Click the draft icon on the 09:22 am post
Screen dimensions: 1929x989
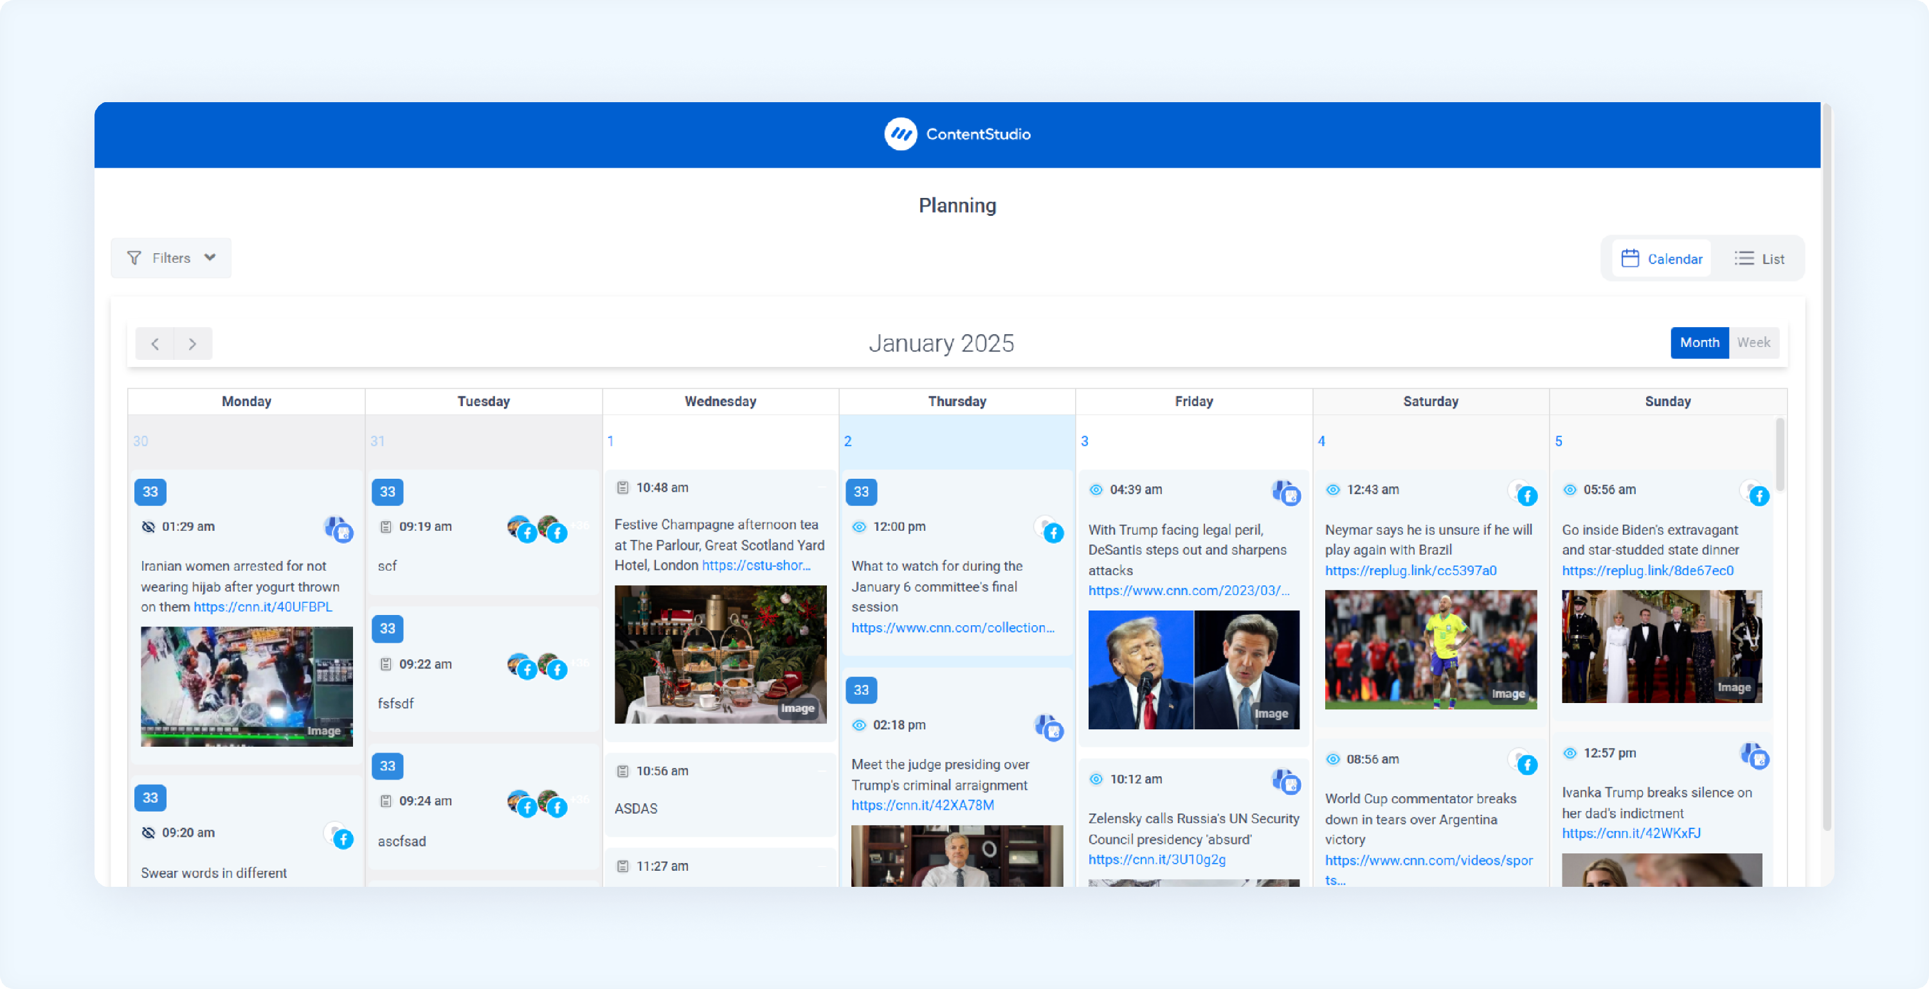[386, 664]
